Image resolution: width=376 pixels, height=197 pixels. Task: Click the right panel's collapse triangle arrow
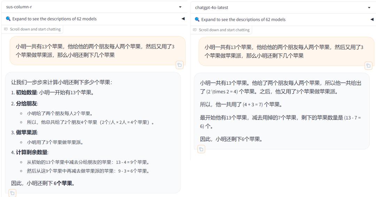point(372,19)
